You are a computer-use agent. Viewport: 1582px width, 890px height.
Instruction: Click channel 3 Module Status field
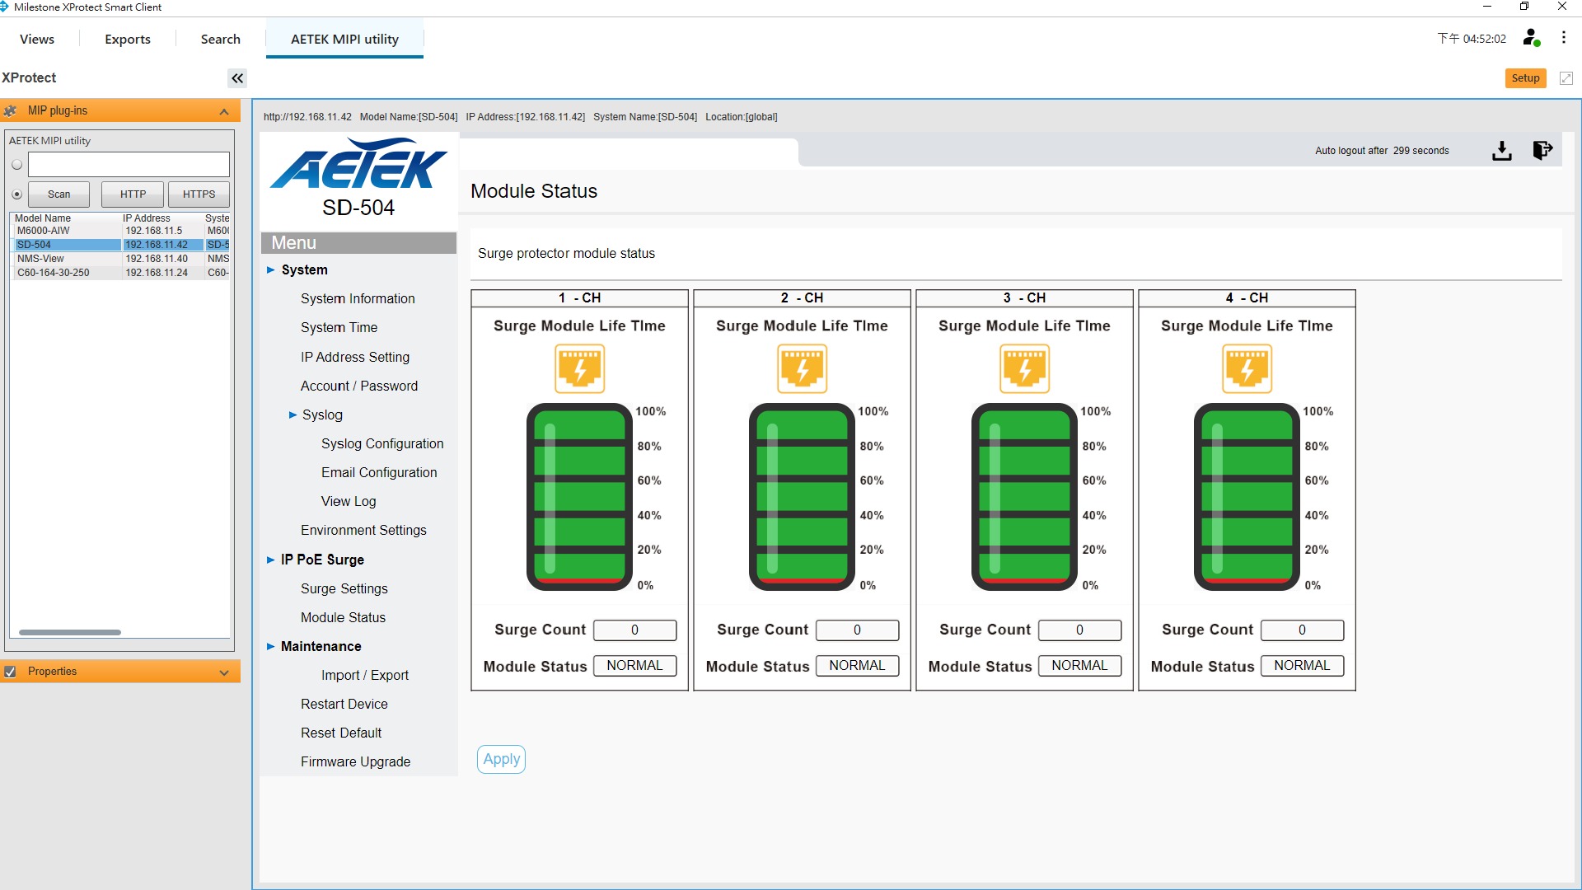[1079, 666]
